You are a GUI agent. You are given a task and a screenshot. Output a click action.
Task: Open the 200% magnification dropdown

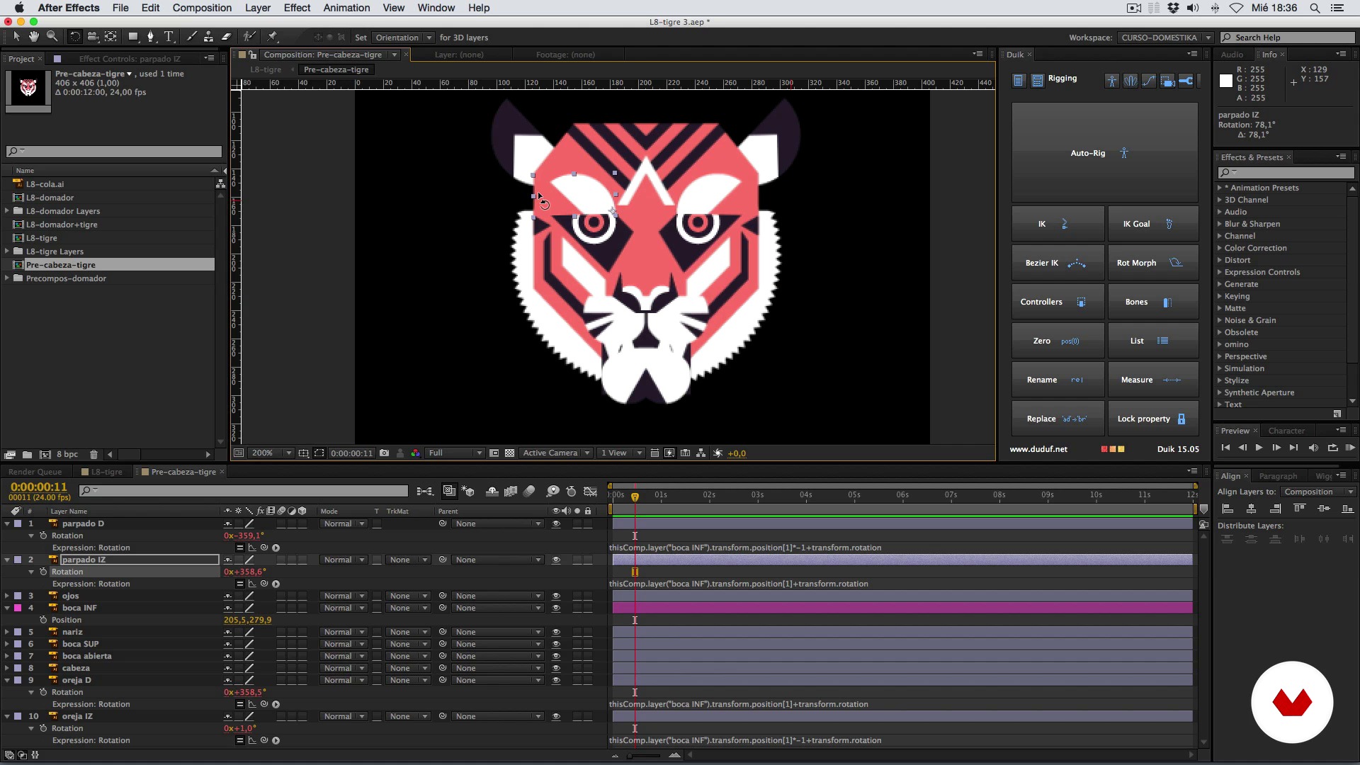tap(272, 453)
